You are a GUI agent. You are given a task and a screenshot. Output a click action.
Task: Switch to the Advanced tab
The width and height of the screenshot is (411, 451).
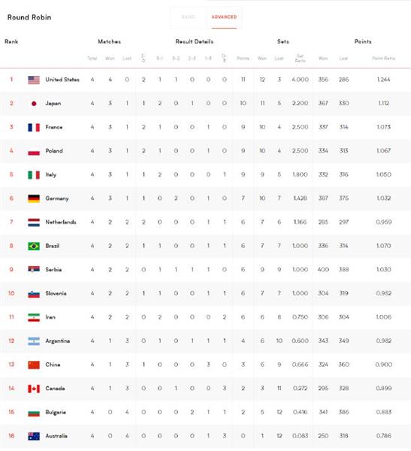[224, 17]
